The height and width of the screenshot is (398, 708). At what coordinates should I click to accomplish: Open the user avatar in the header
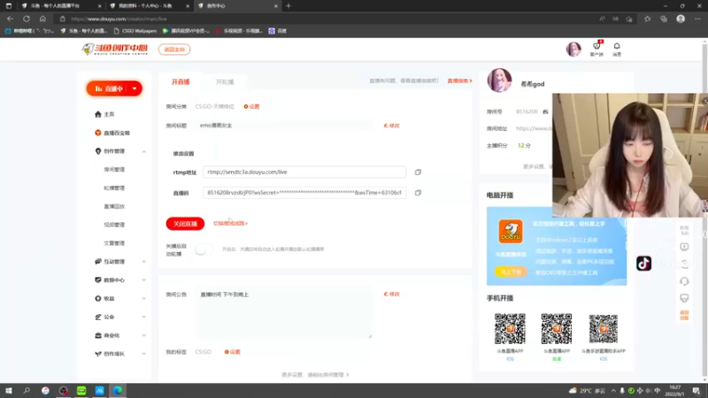(573, 50)
